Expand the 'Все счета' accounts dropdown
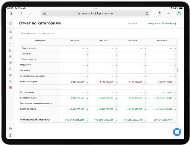 (x=28, y=34)
